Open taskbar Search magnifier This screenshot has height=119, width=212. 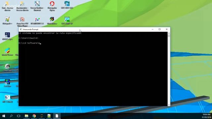[11, 116]
